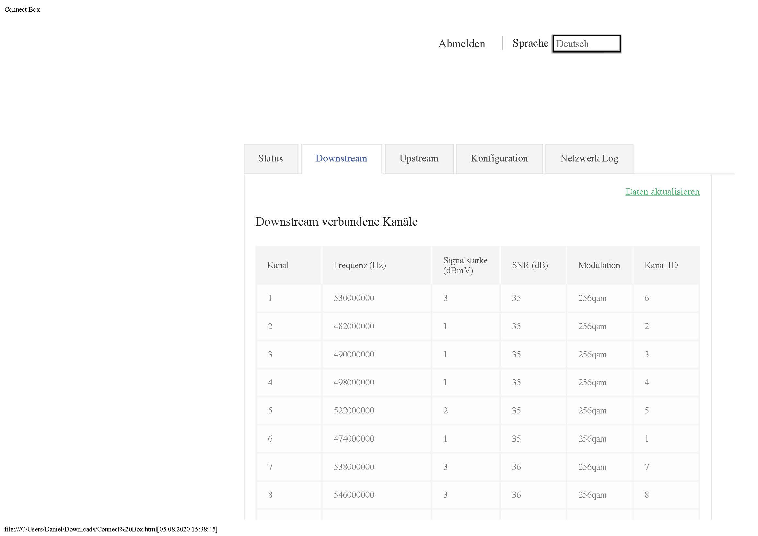Click the SNR (dB) column header

(x=530, y=265)
